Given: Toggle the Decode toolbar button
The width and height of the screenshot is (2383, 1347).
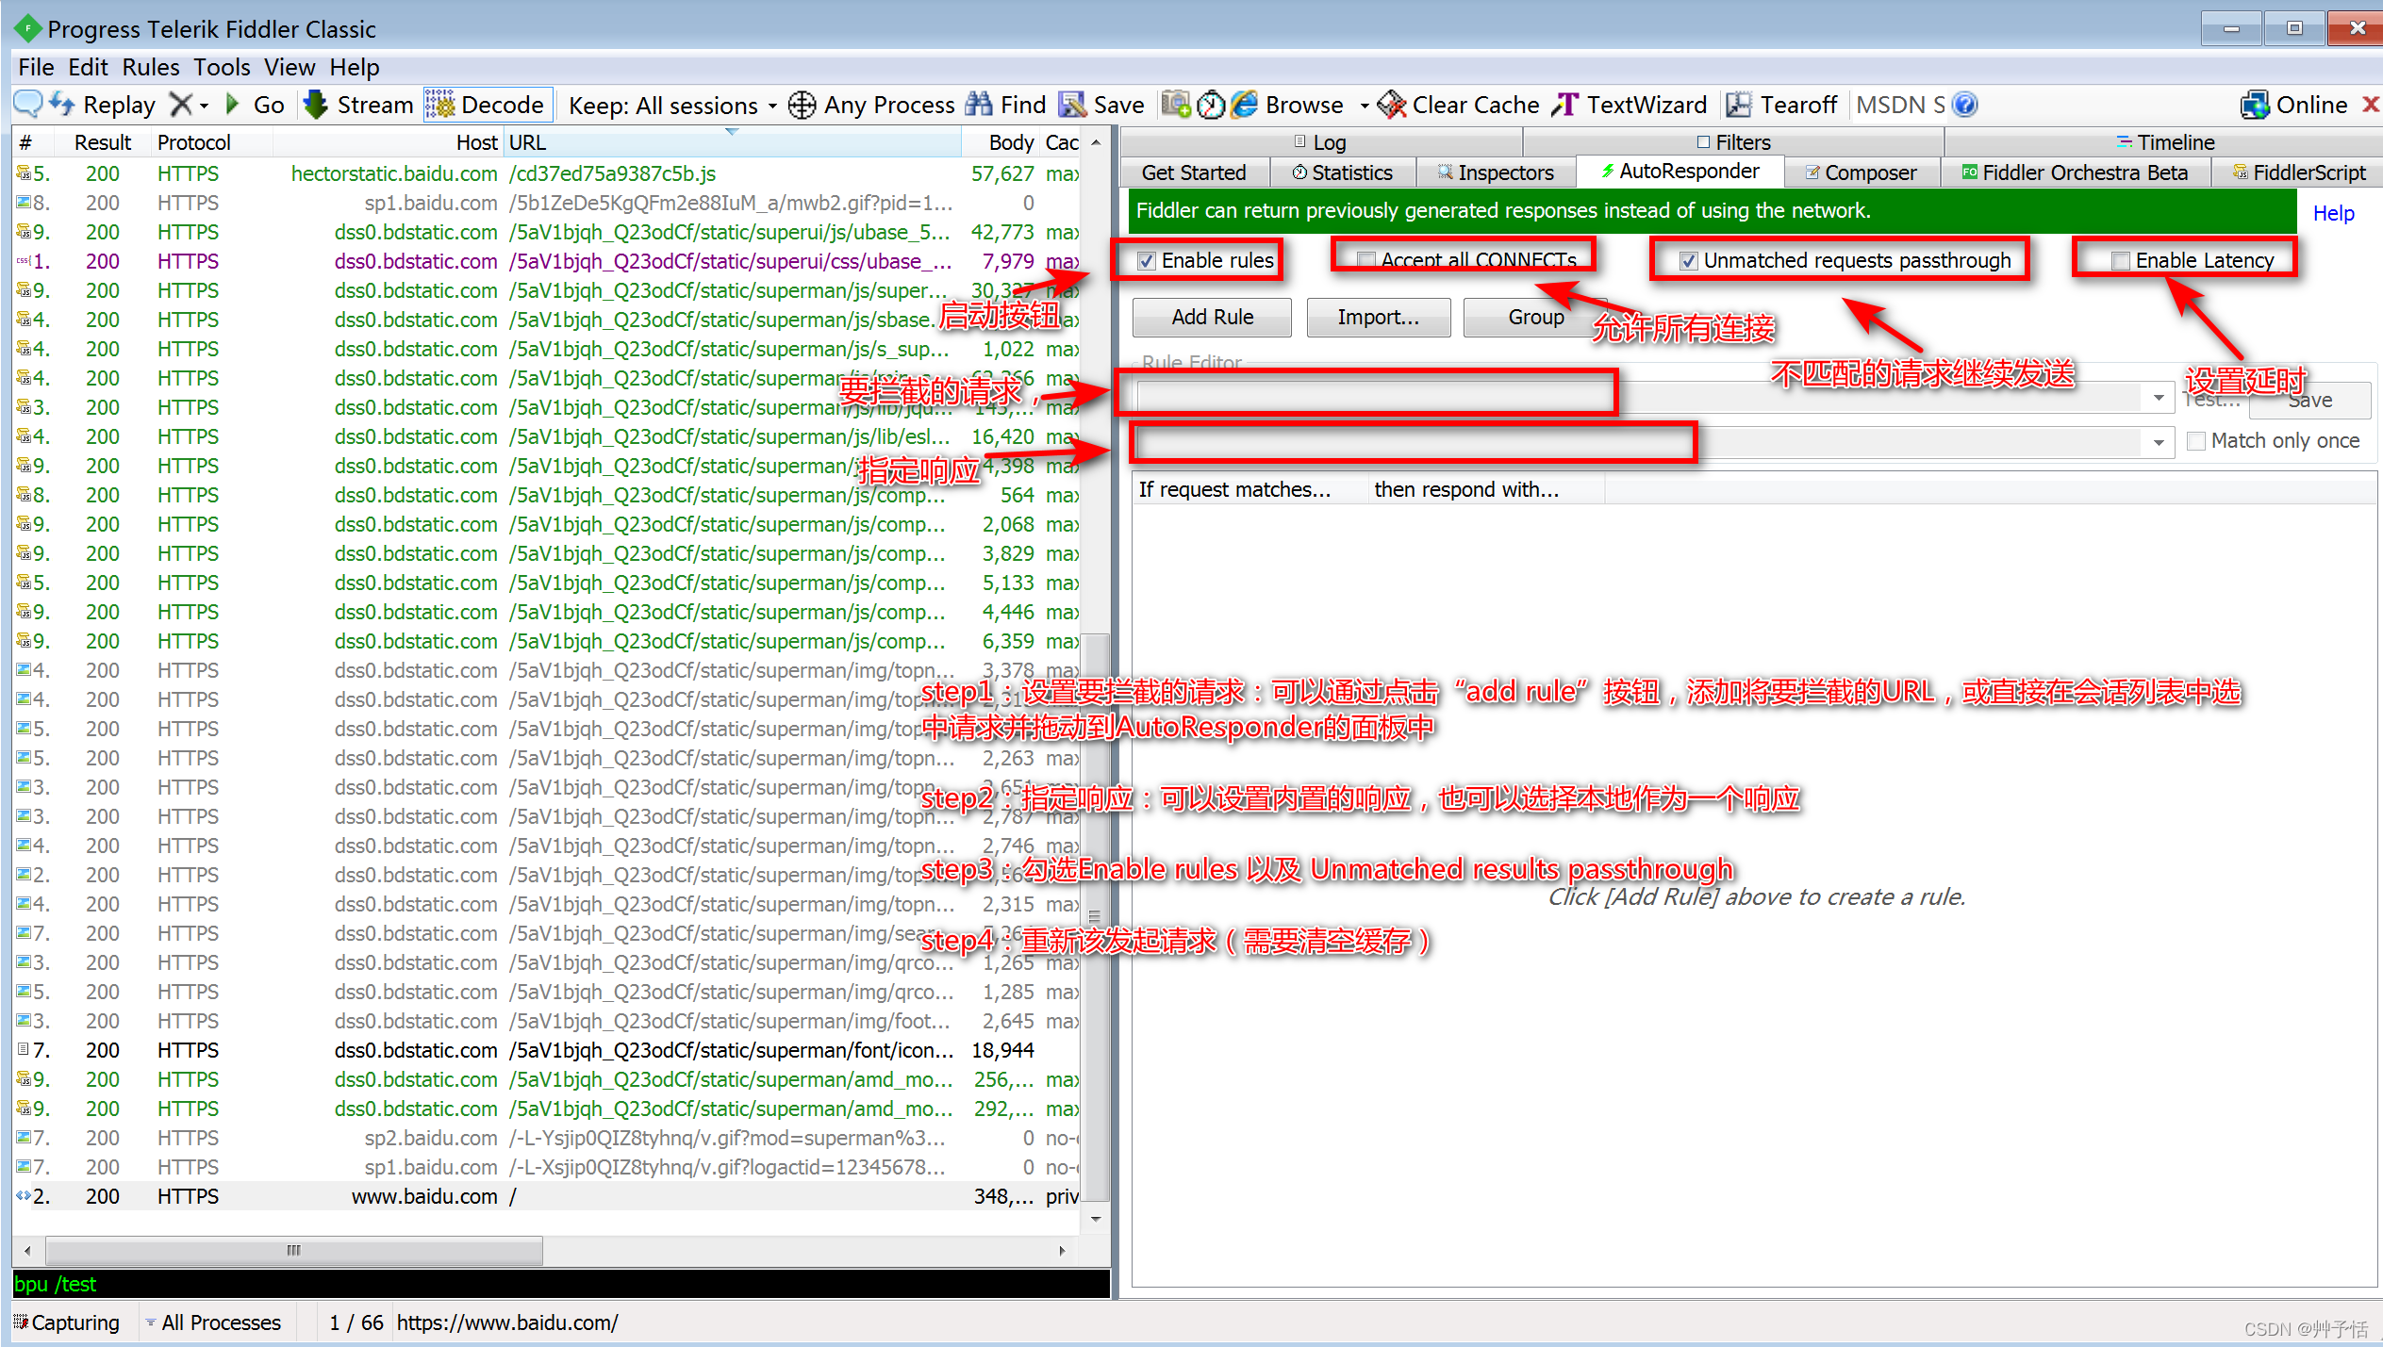Looking at the screenshot, I should [x=487, y=105].
